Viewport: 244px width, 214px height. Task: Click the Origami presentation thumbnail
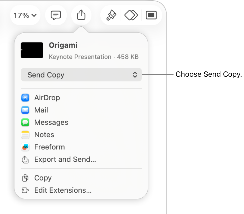click(x=32, y=50)
